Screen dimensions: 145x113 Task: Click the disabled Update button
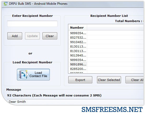[x=32, y=36]
